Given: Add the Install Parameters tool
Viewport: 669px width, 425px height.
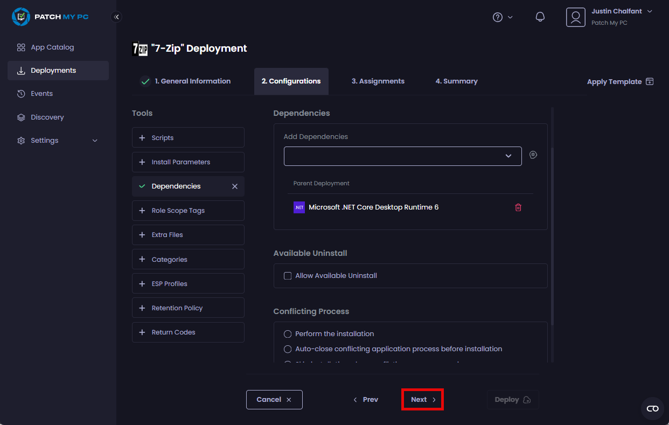Looking at the screenshot, I should [188, 162].
